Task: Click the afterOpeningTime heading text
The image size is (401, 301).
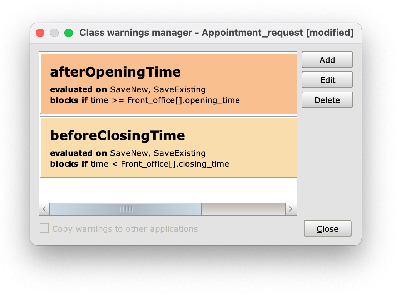Action: coord(115,72)
